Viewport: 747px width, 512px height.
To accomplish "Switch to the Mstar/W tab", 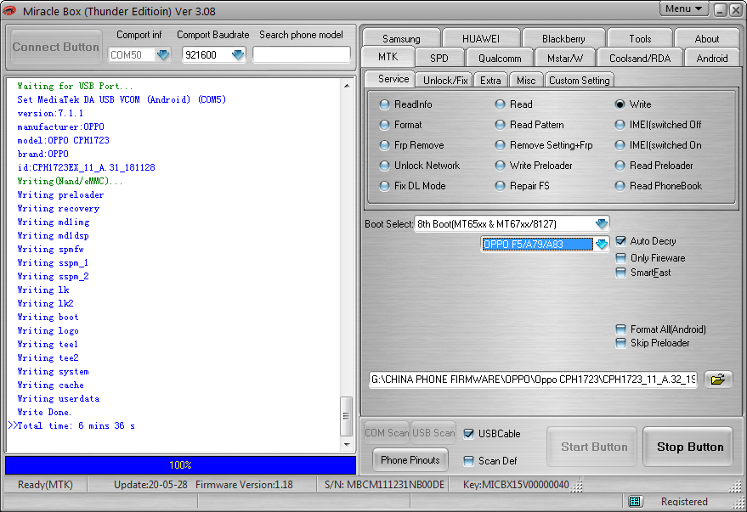I will click(x=565, y=58).
